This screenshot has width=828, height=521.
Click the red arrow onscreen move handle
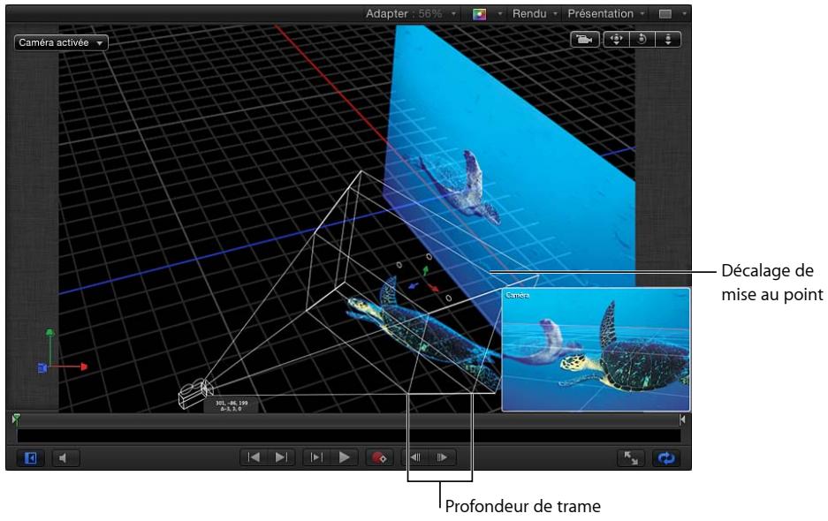pos(434,288)
